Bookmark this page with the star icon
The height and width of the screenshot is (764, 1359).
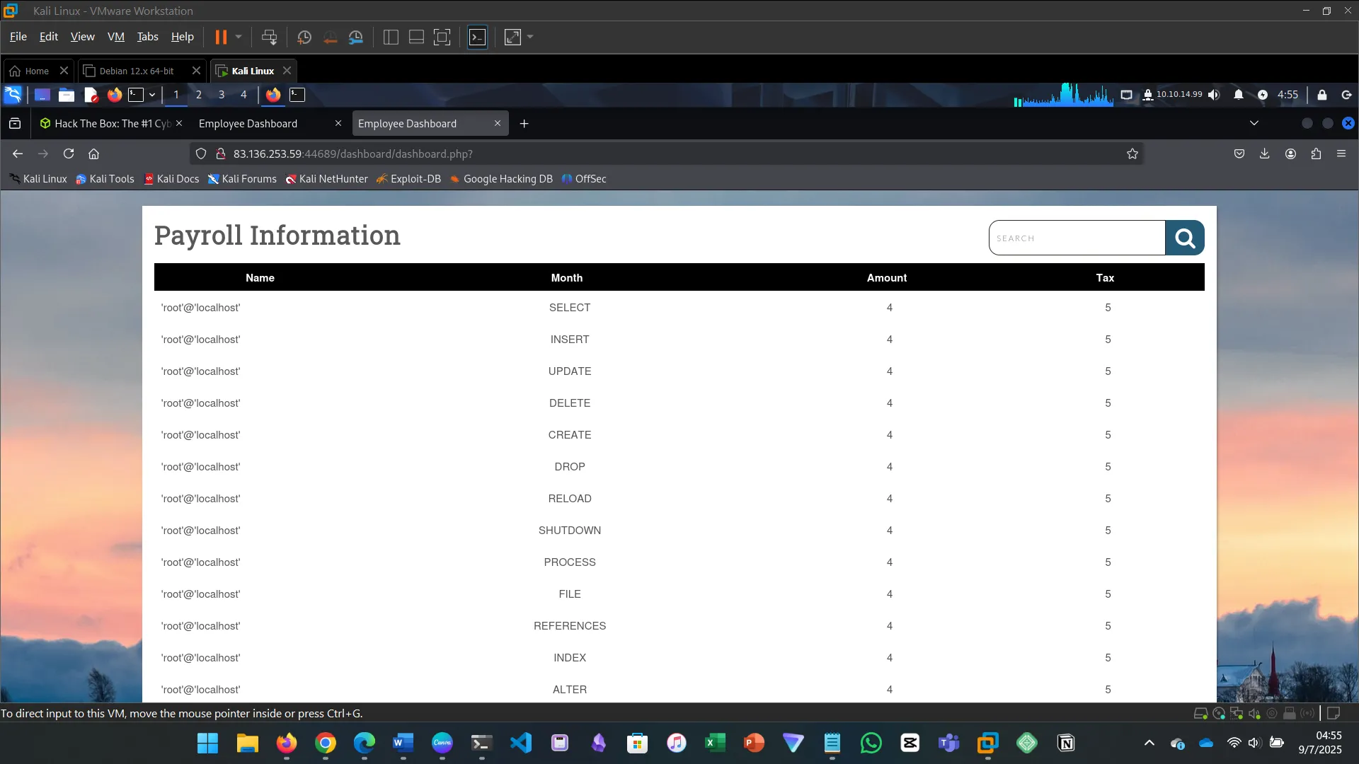click(1132, 154)
